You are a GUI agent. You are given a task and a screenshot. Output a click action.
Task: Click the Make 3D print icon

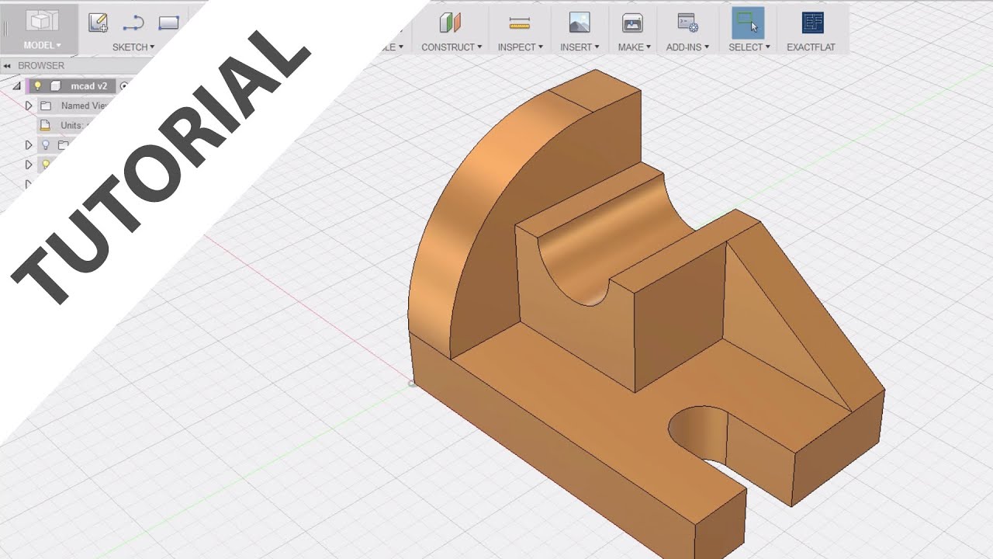(x=632, y=23)
